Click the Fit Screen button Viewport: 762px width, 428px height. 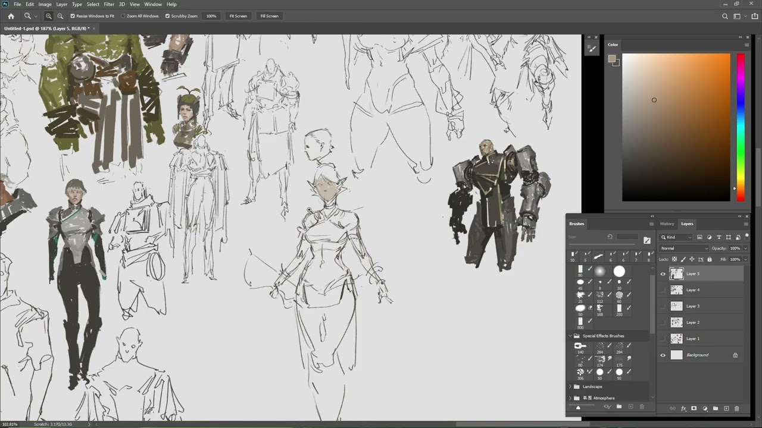[238, 16]
